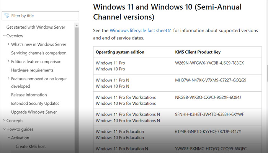This screenshot has height=153, width=268.
Task: Select key 9FNHH-K3HBT-3W4TD-6383H-6XYWF
Action: coord(209,114)
